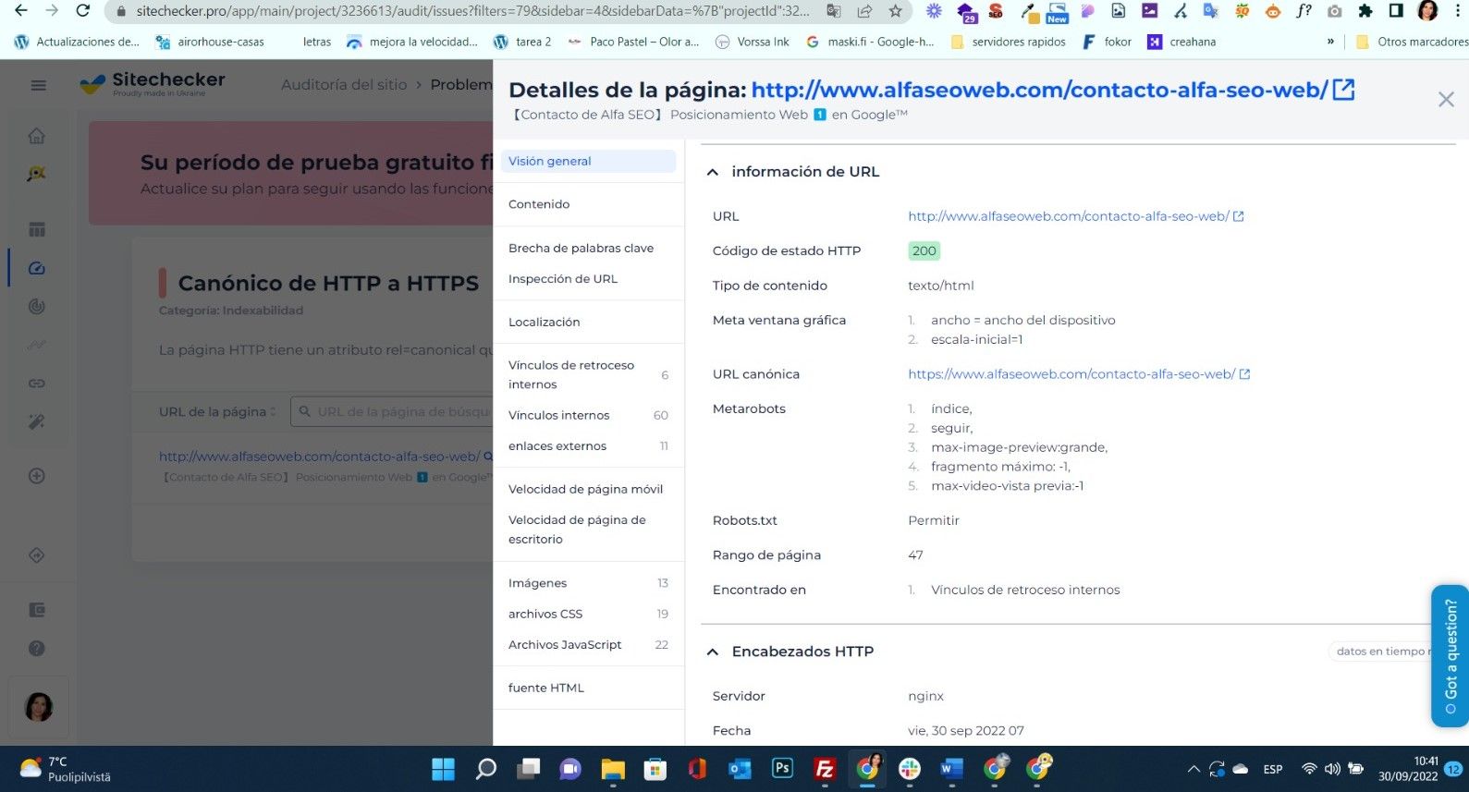The height and width of the screenshot is (792, 1469).
Task: Open the hamburger menu in Sitechecker
Action: point(38,85)
